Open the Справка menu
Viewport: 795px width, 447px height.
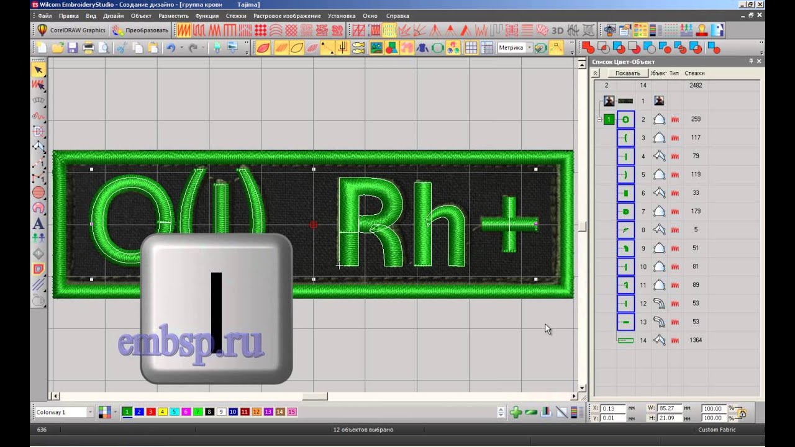pos(397,16)
